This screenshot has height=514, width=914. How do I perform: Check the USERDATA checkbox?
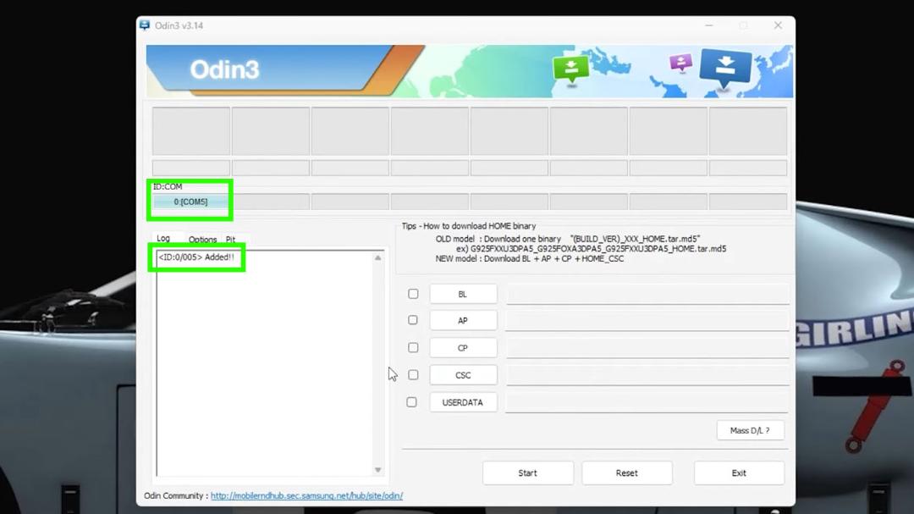[x=411, y=402]
